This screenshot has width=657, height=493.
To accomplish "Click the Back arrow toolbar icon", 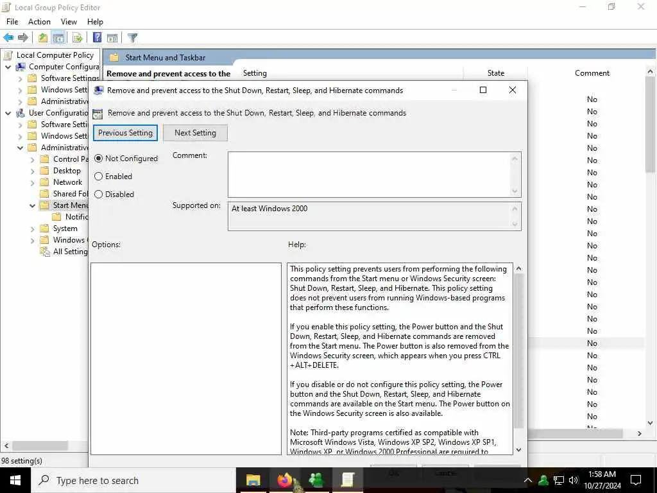I will (8, 38).
